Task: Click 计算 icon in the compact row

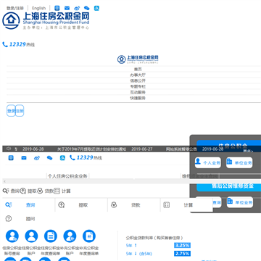Action: (57, 191)
